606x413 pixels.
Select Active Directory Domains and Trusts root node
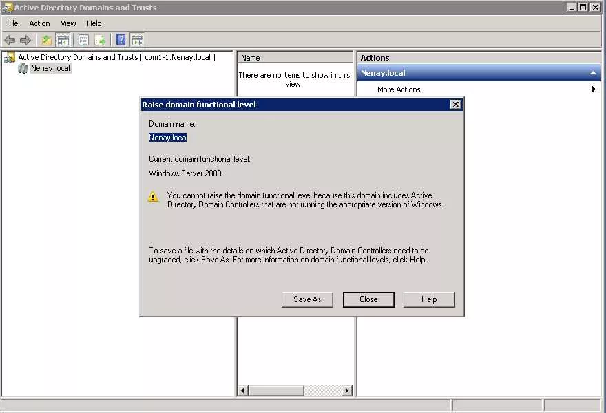tap(116, 57)
